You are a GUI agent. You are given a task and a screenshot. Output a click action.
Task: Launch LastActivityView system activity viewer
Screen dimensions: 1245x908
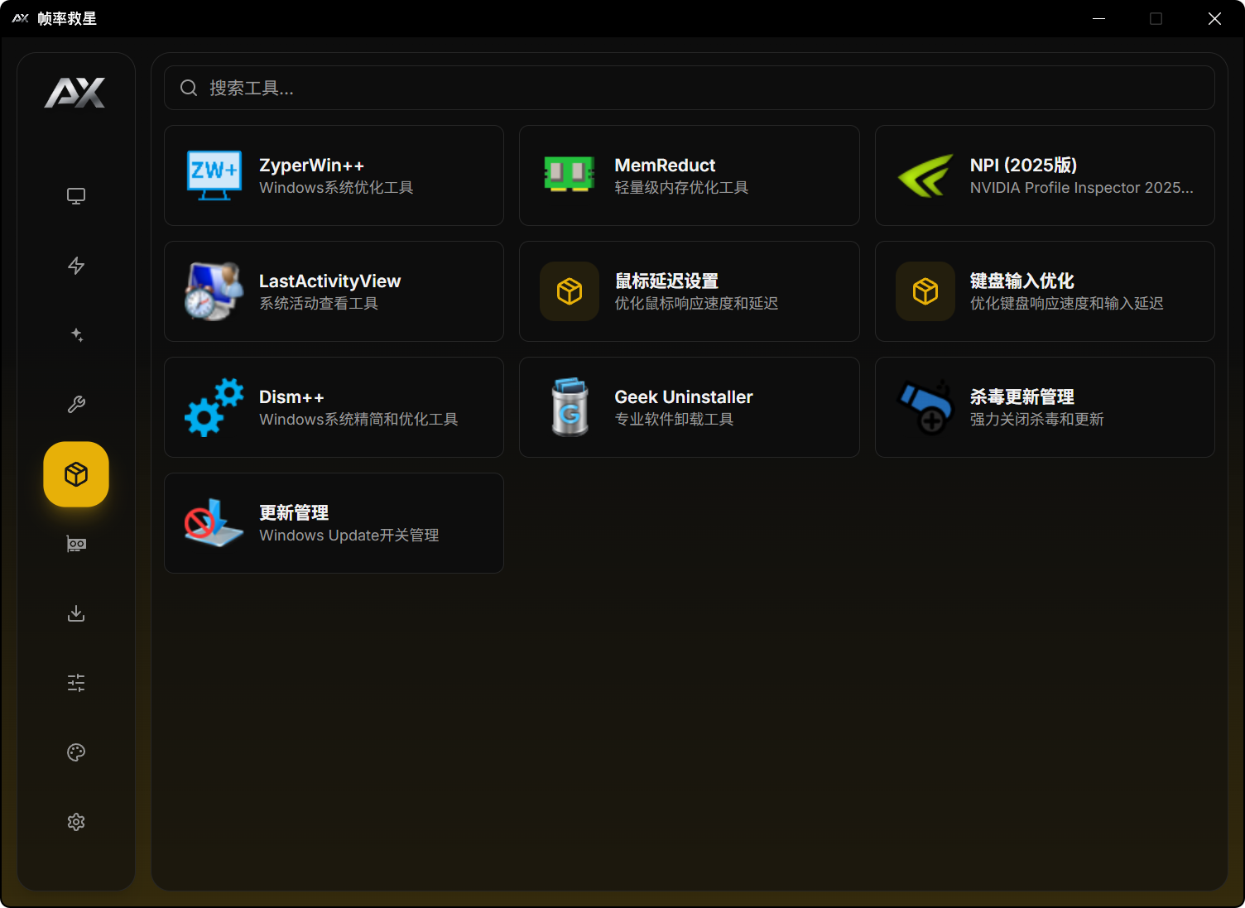click(334, 291)
